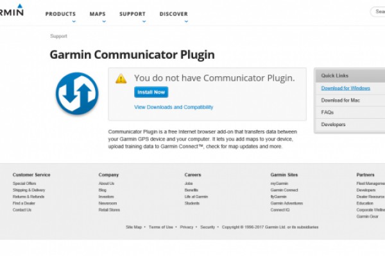Viewport: 385px width, 256px height.
Task: Select Download for Windows quick link
Action: click(345, 88)
